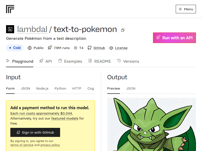The image size is (202, 151).
Task: Click the lambdal avatar lambda icon
Action: point(10,29)
